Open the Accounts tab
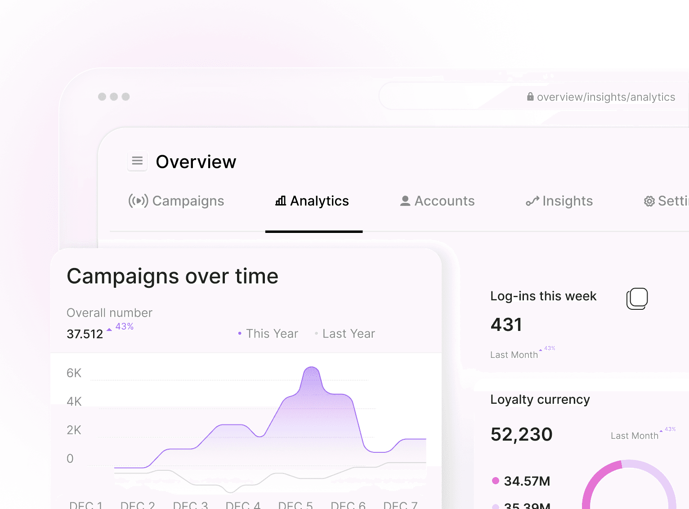689x509 pixels. click(437, 201)
